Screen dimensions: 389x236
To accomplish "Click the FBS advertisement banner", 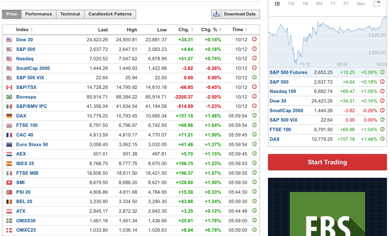I will click(327, 207).
